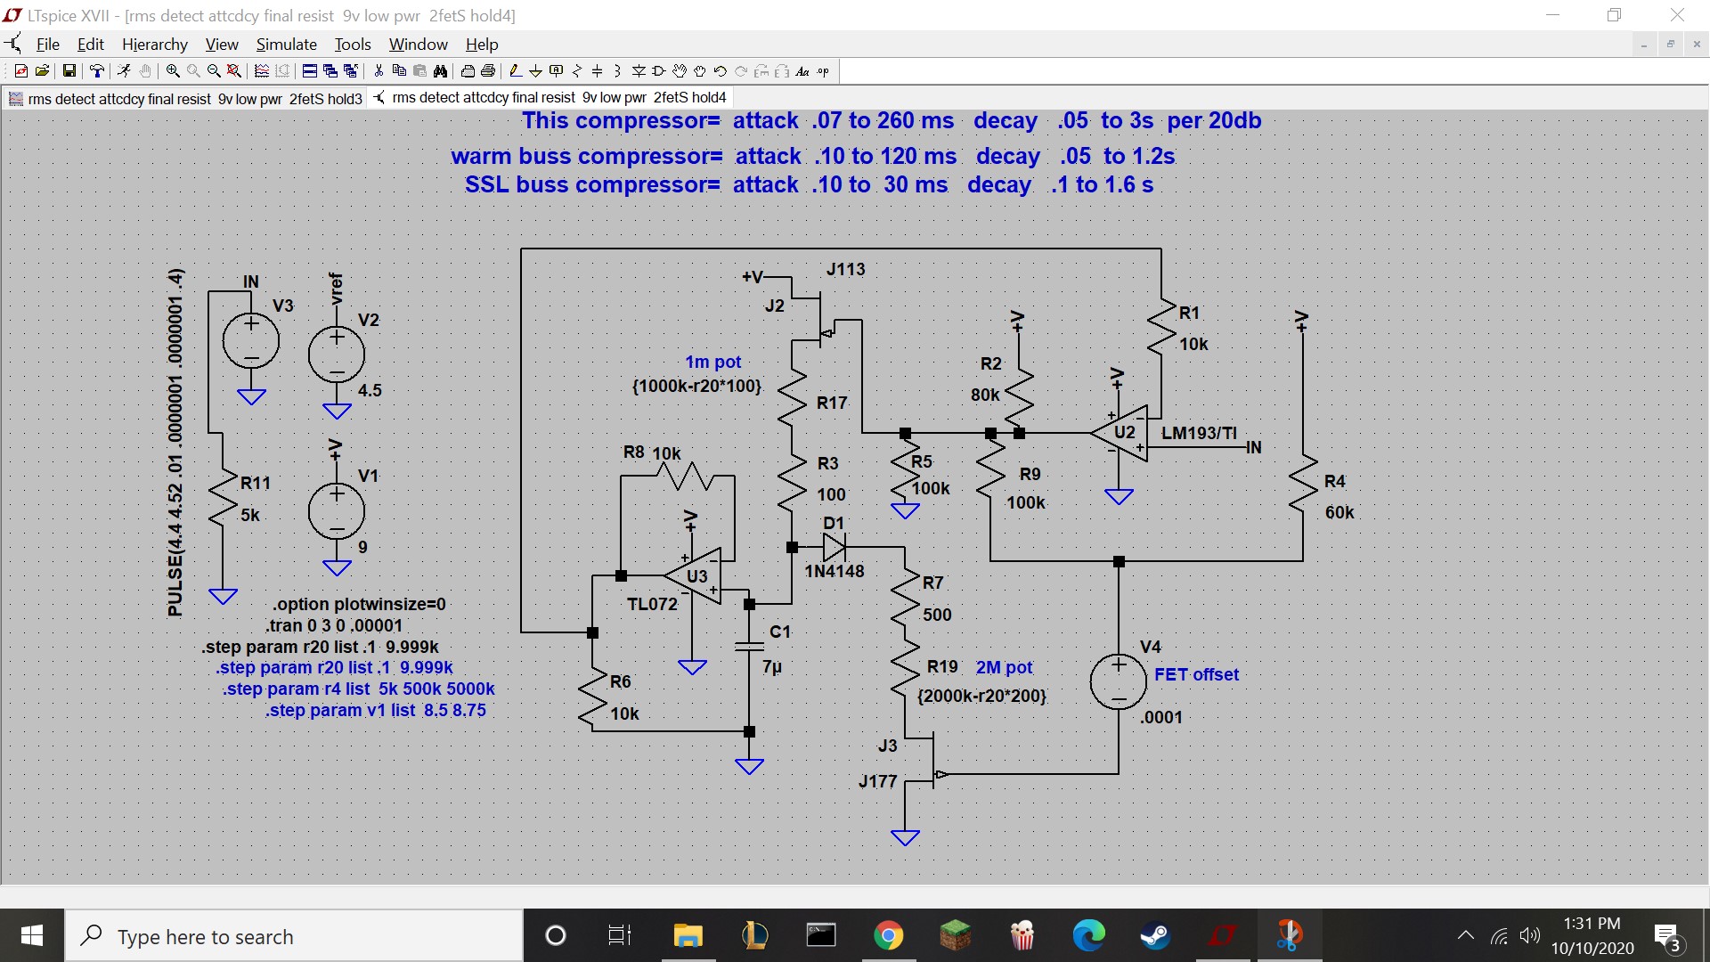This screenshot has width=1710, height=962.
Task: Click the Zoom to Fit crossed magnifier
Action: click(233, 71)
